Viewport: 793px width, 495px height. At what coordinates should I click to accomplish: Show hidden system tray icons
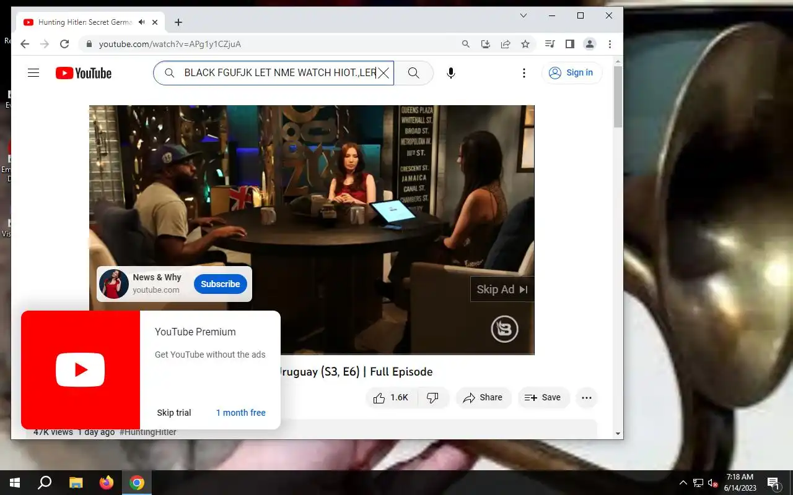coord(683,483)
